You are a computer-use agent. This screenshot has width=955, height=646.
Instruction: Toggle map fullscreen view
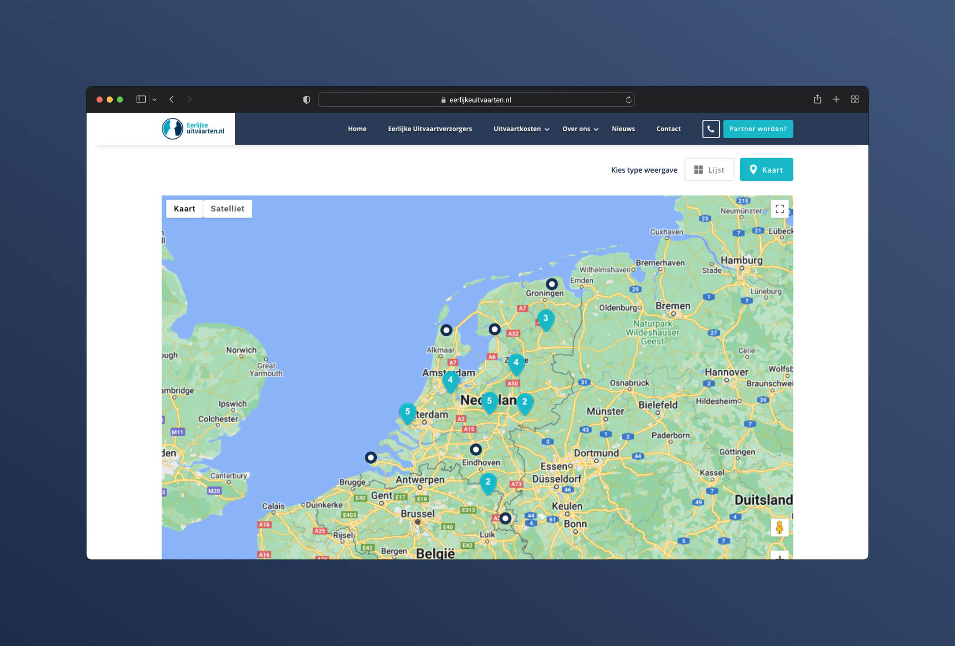pyautogui.click(x=779, y=209)
